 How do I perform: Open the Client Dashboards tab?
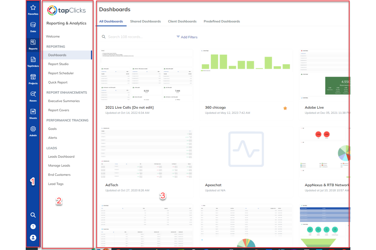[182, 22]
